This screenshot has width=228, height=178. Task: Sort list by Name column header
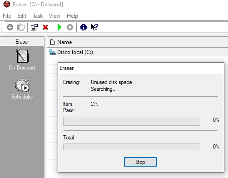coord(138,42)
